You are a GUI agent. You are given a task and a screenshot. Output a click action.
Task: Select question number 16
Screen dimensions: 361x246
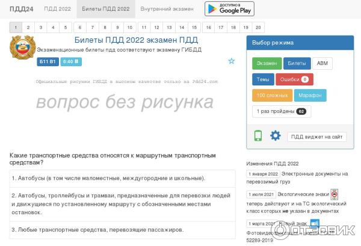209,28
